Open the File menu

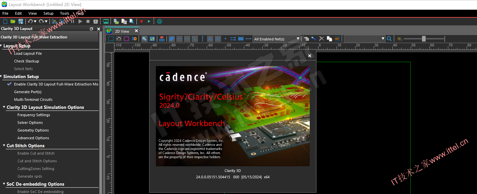point(5,13)
